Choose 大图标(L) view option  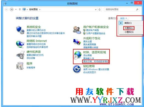tap(129, 28)
